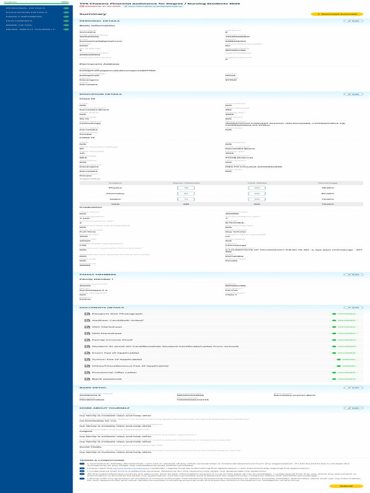
Task: Edit the Family Members section
Action: pyautogui.click(x=353, y=275)
